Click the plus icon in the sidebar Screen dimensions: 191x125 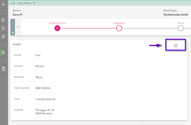pyautogui.click(x=3, y=5)
